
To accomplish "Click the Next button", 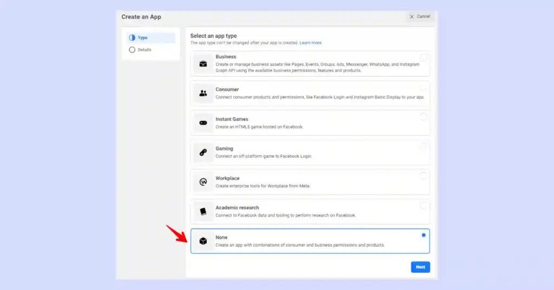I will click(x=420, y=267).
